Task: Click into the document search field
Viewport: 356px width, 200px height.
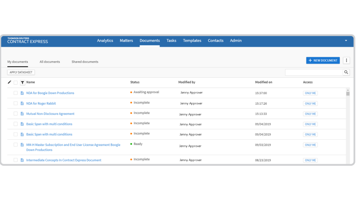Action: click(314, 72)
